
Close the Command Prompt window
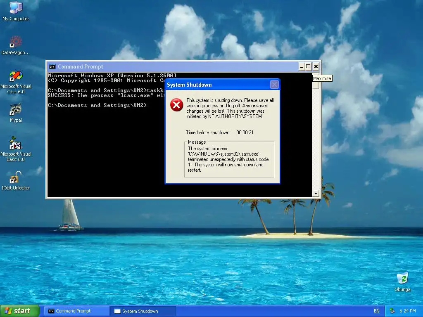pyautogui.click(x=316, y=66)
